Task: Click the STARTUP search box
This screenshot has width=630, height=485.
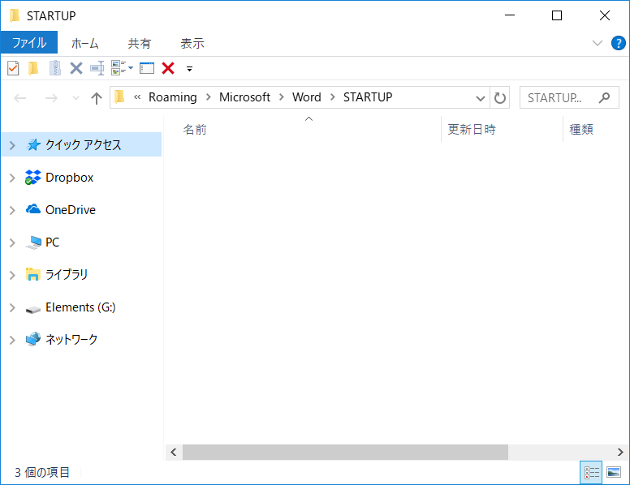Action: click(560, 97)
